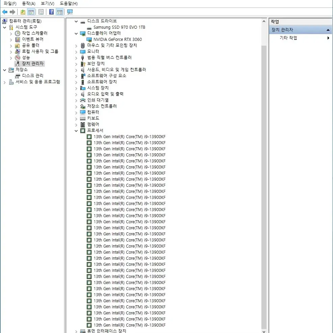
Task: Open the 기타 작업 submenu
Action: point(301,38)
